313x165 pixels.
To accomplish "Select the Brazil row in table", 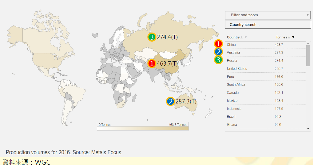I will tap(265, 117).
